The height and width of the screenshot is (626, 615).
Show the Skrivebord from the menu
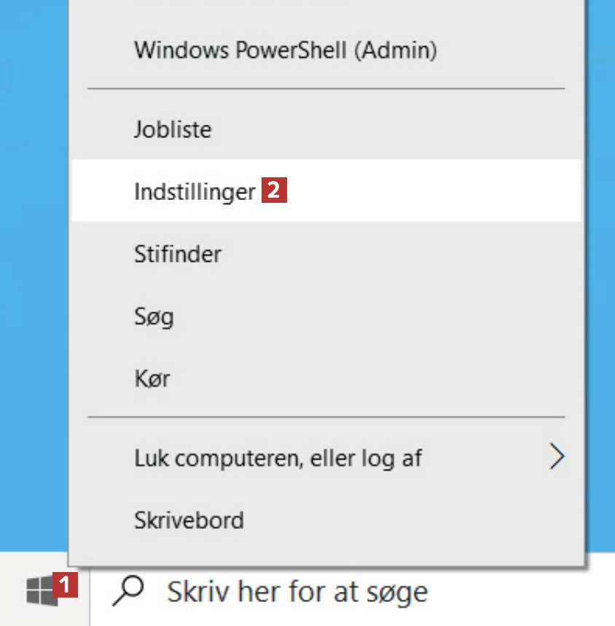click(x=189, y=520)
